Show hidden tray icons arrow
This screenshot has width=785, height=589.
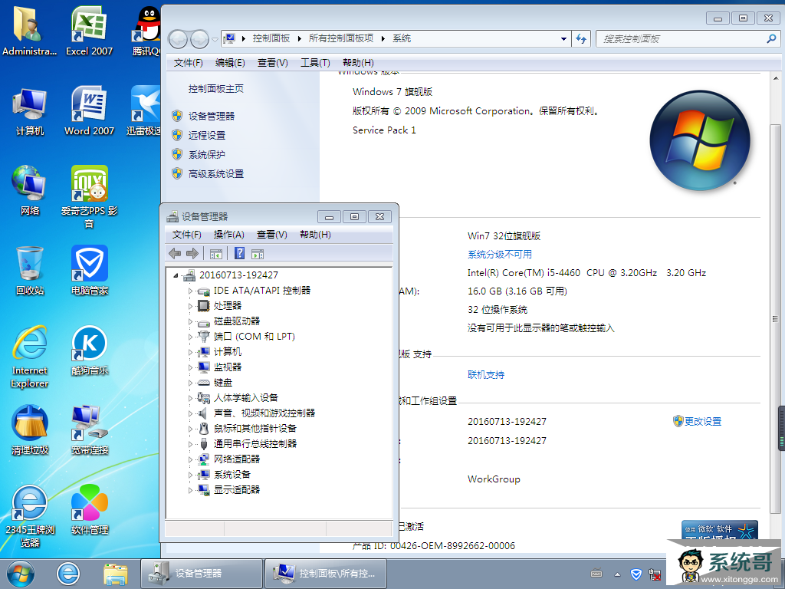[x=617, y=574]
